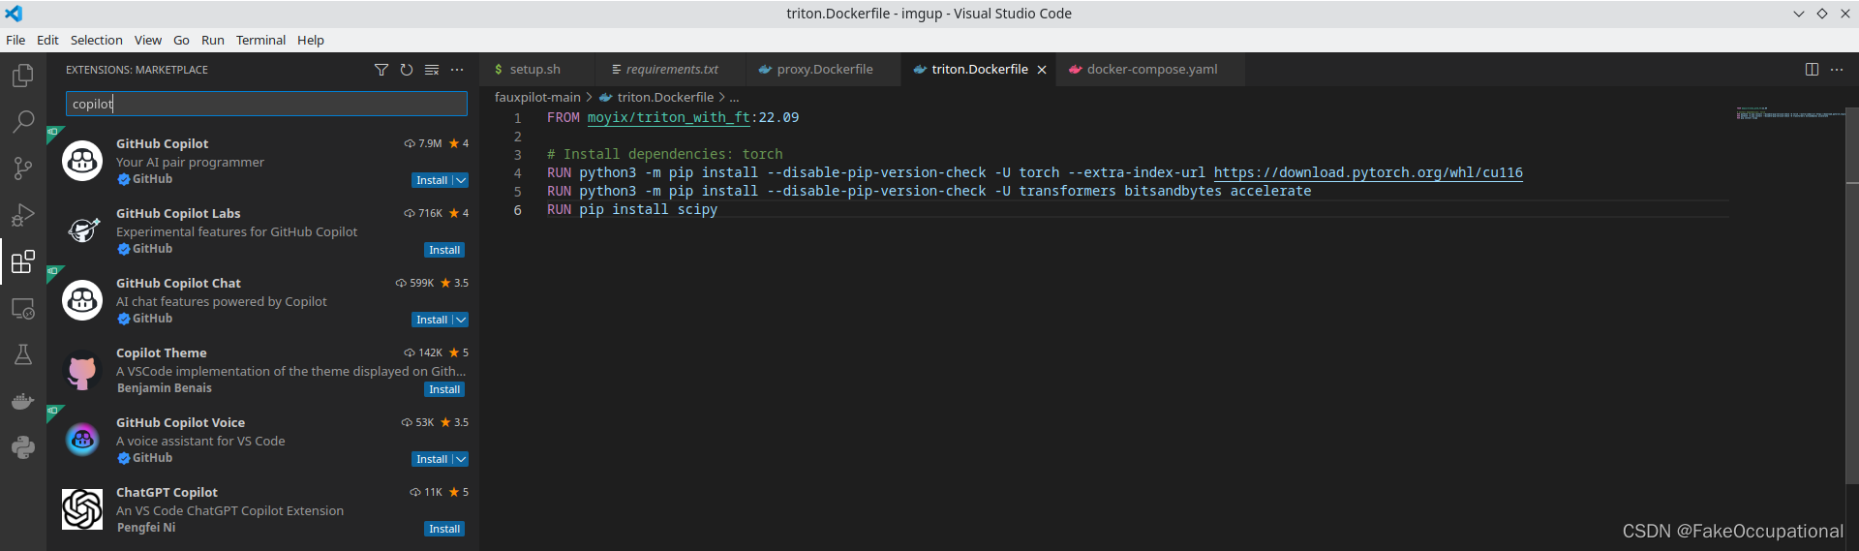This screenshot has height=551, width=1859.
Task: Install GitHub Copilot Labs extension
Action: [x=444, y=250]
